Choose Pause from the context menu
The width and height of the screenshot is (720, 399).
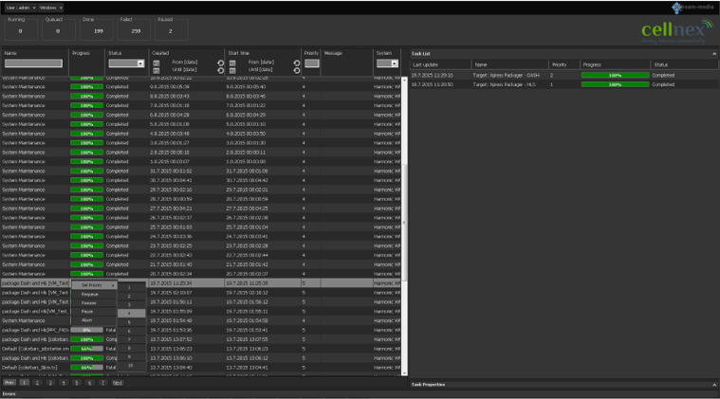click(87, 311)
